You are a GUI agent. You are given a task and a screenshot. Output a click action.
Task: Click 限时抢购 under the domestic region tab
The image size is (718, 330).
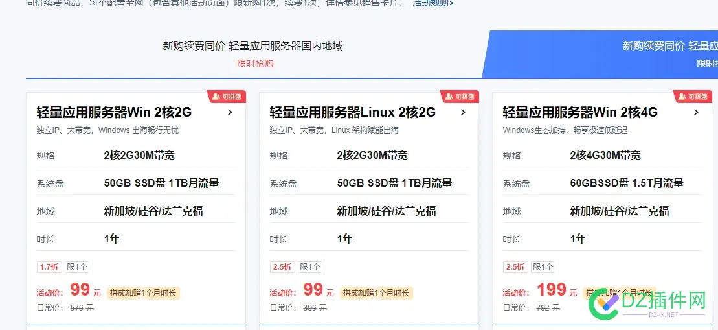(x=255, y=64)
